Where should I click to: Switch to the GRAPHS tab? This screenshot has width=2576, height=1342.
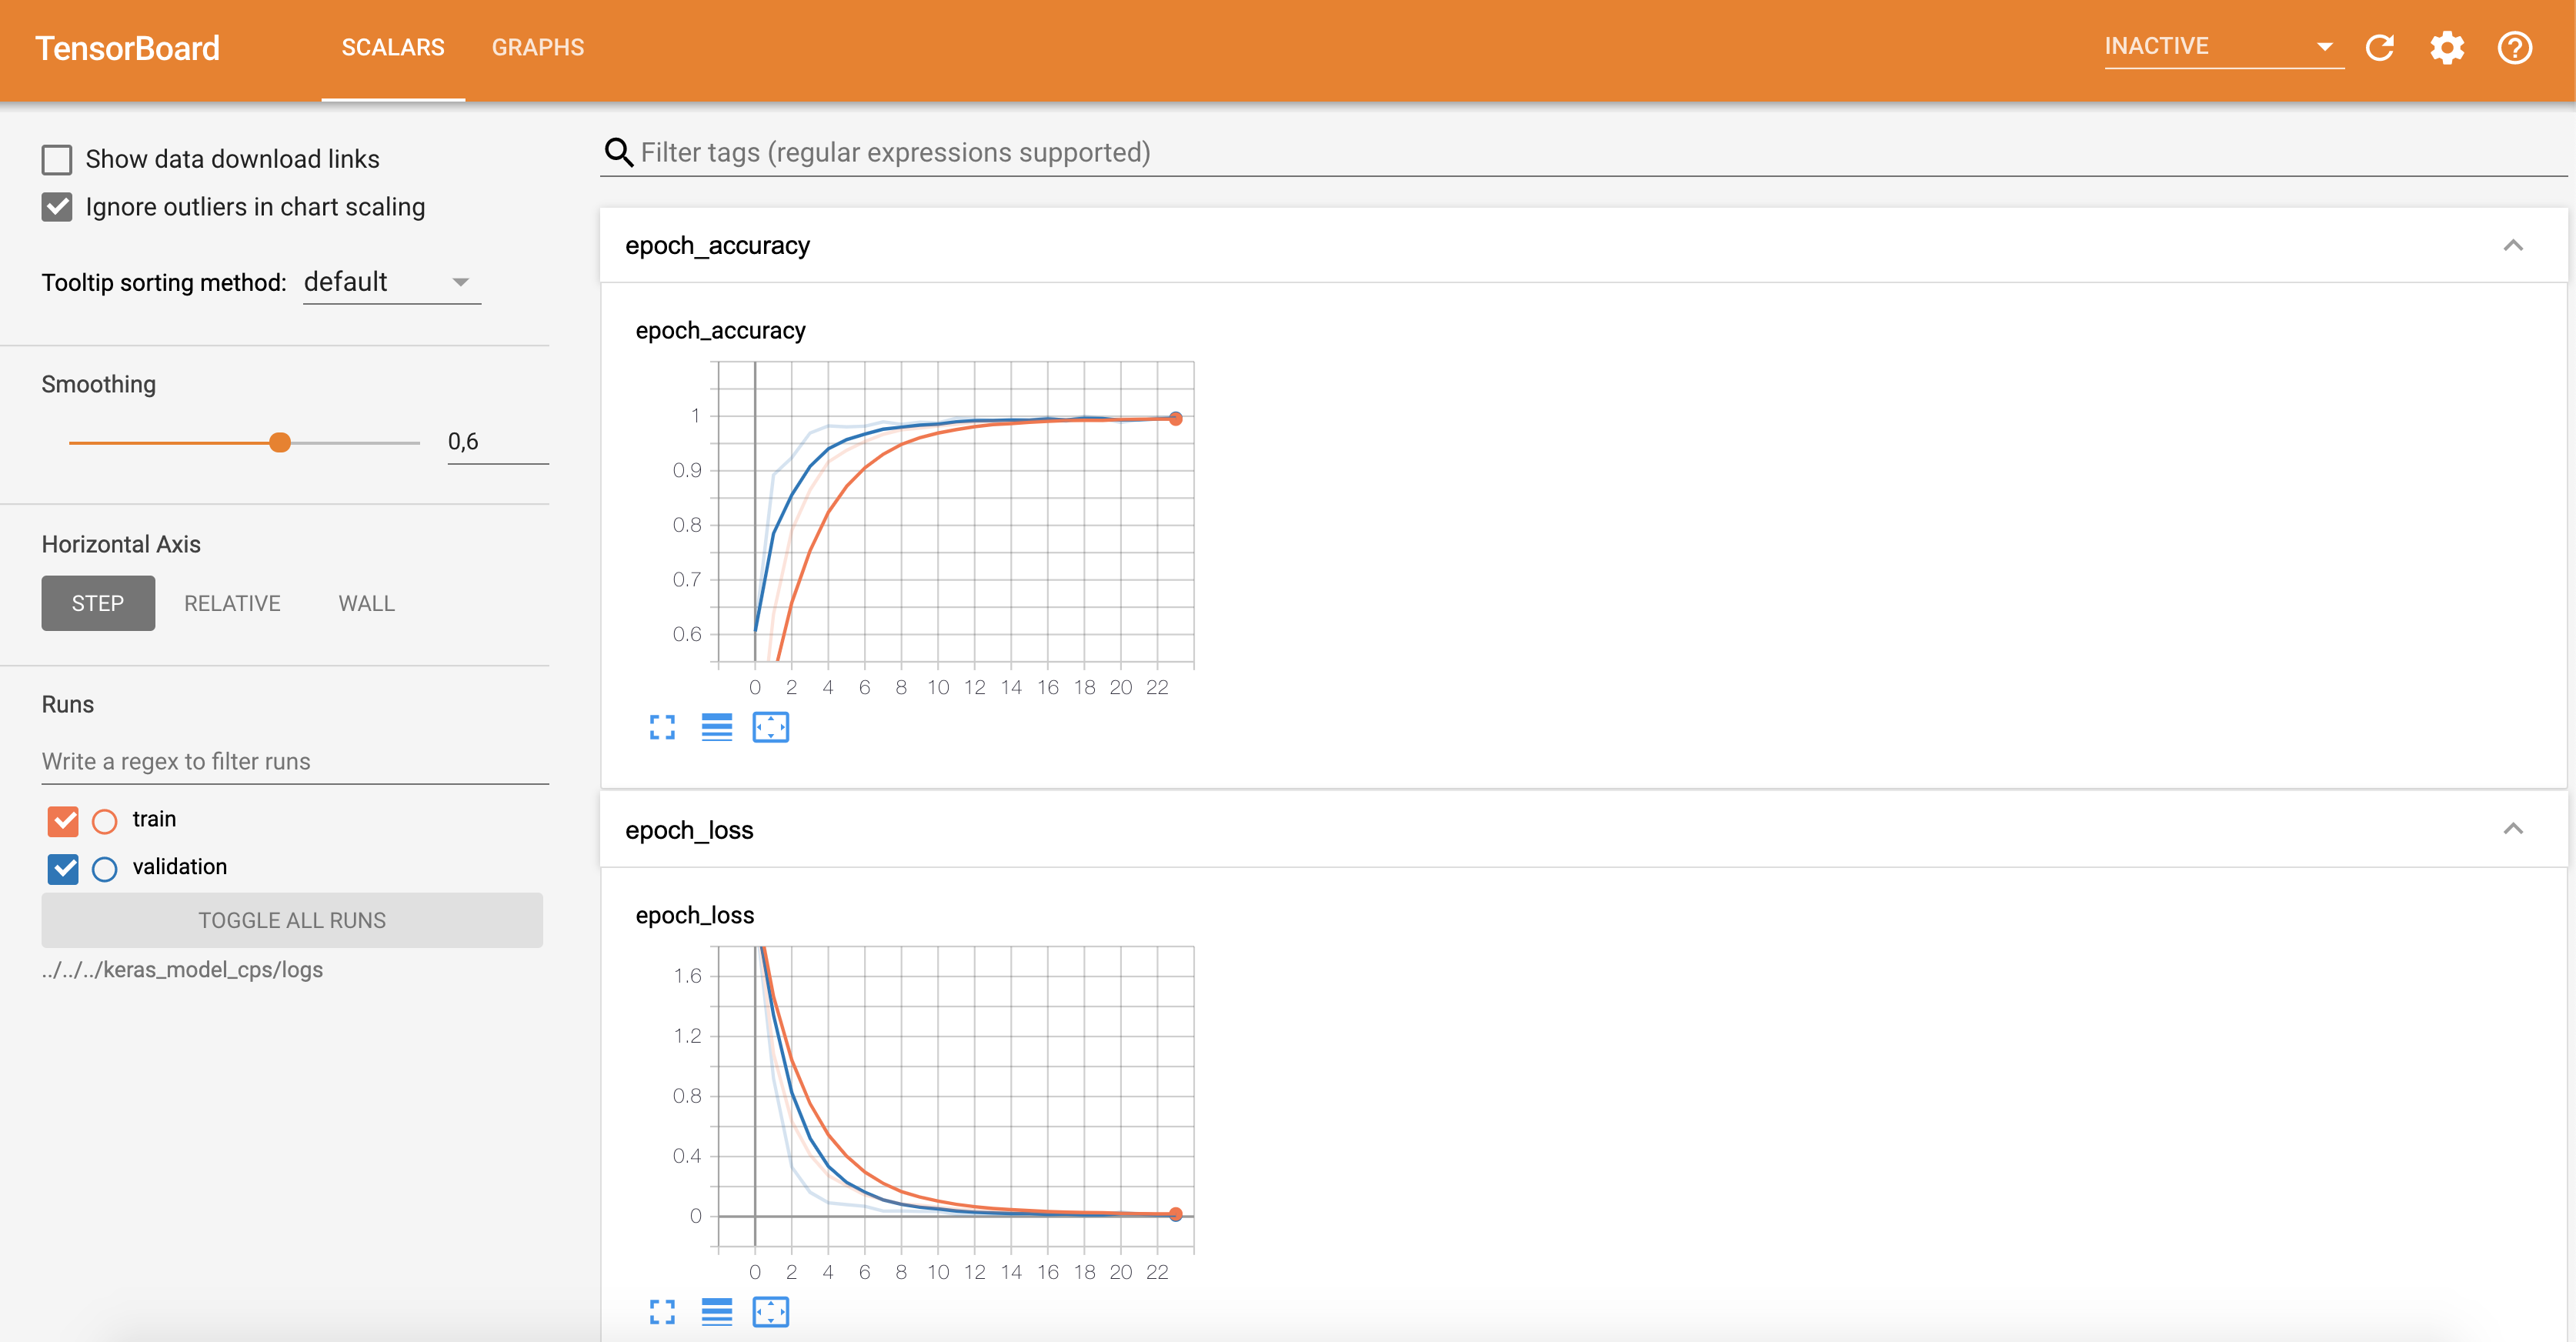(x=537, y=47)
